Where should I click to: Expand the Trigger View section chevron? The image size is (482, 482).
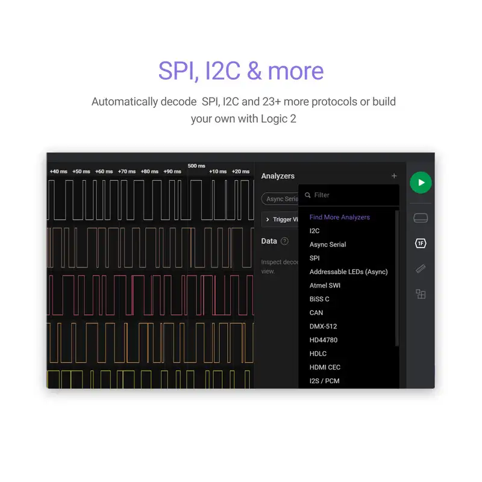(268, 219)
